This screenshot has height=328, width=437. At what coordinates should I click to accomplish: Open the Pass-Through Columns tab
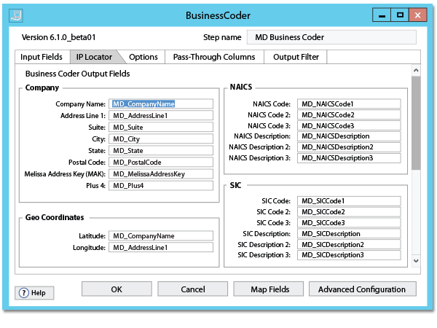tap(214, 57)
